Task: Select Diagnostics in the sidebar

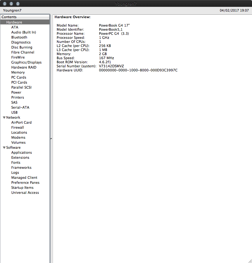Action: click(21, 42)
